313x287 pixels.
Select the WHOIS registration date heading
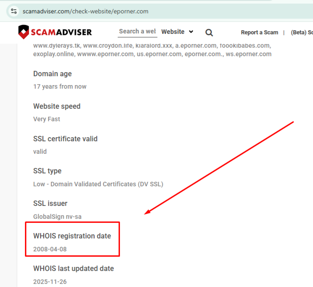point(72,236)
